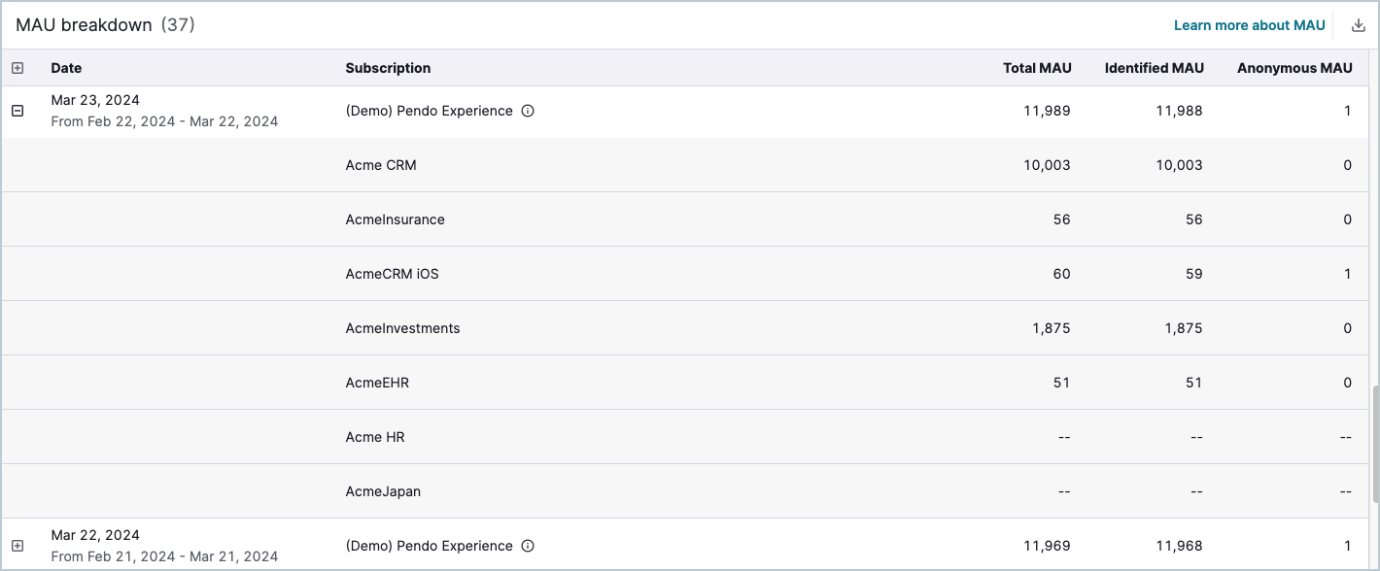Image resolution: width=1380 pixels, height=571 pixels.
Task: Select the AcmeInvestments row name
Action: 402,328
